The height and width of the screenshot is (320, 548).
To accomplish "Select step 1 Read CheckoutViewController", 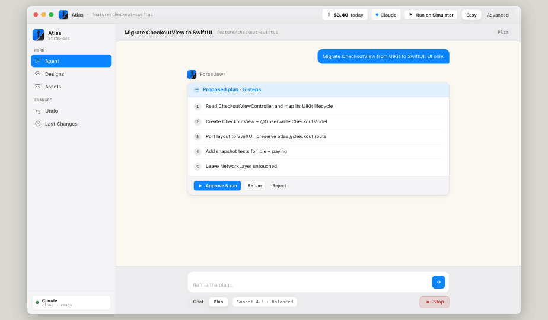I will (x=318, y=106).
